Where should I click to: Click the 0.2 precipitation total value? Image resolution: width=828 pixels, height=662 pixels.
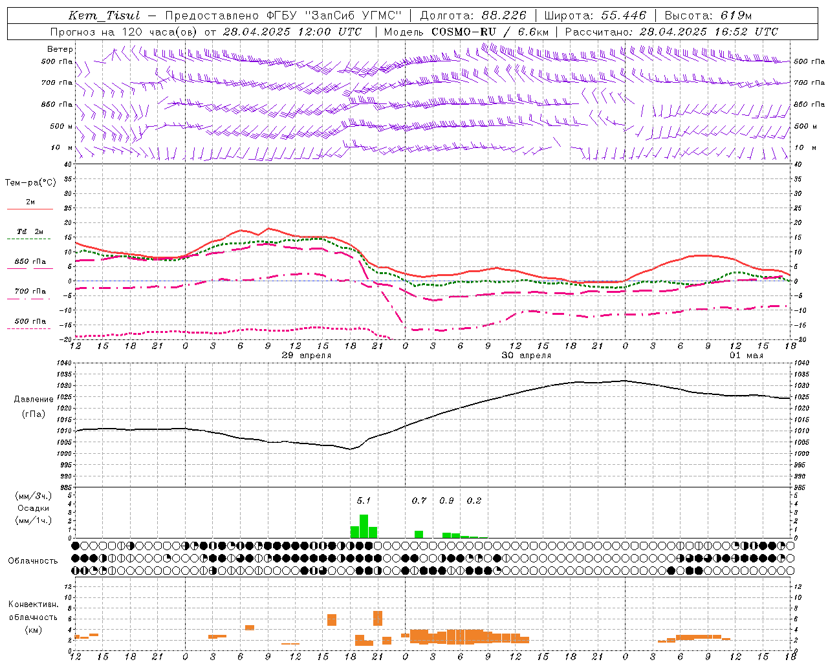pyautogui.click(x=474, y=500)
